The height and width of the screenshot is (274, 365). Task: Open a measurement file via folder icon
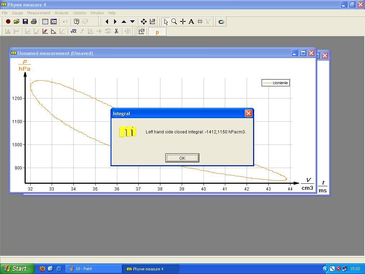click(x=16, y=22)
